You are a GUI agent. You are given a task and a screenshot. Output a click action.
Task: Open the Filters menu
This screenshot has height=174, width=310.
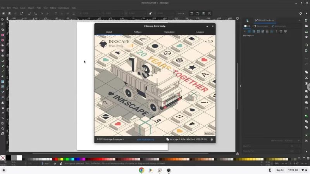coord(53,8)
